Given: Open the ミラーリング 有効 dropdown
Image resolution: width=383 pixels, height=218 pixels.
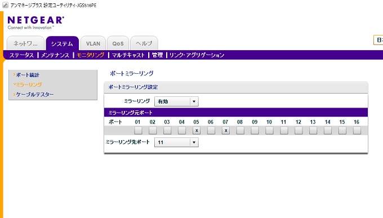Looking at the screenshot, I should pos(176,101).
